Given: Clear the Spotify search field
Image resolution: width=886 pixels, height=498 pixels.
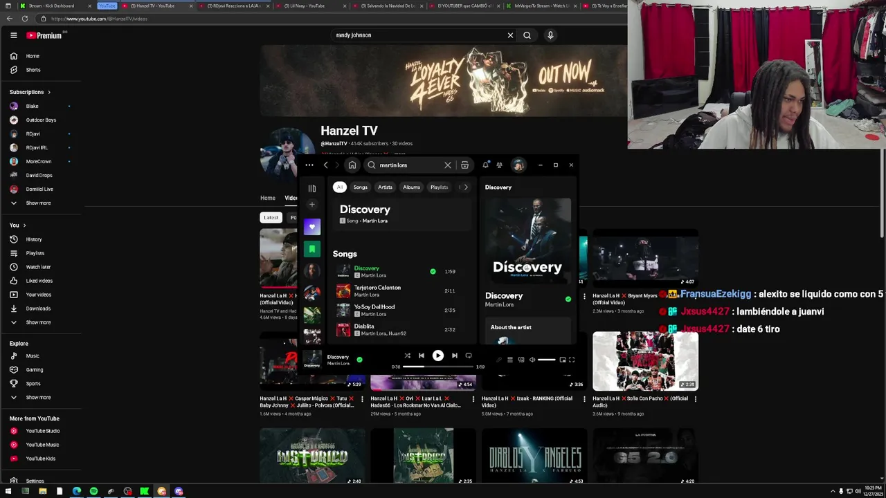Looking at the screenshot, I should [448, 165].
